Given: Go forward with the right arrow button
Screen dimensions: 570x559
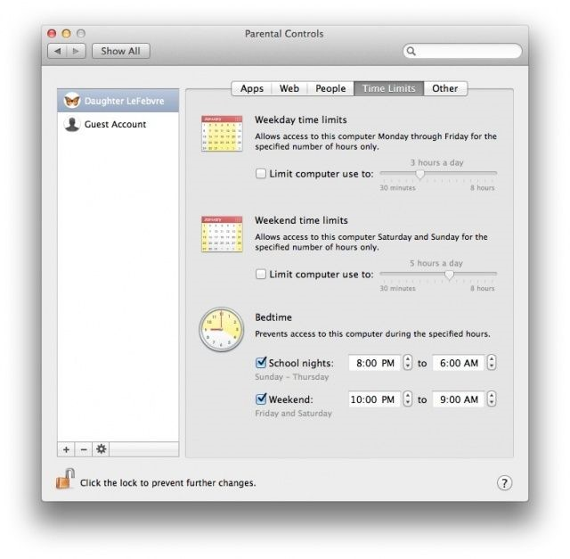Looking at the screenshot, I should tap(76, 52).
